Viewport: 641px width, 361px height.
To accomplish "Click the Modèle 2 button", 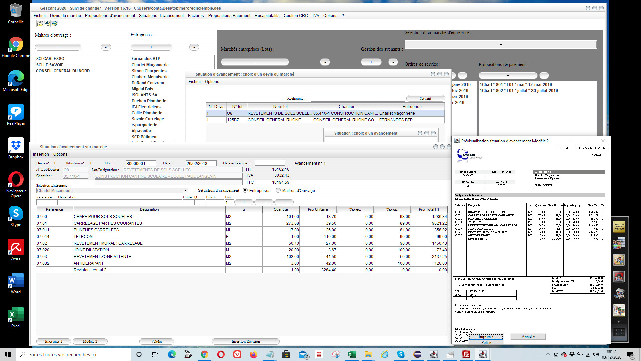I will (90, 341).
